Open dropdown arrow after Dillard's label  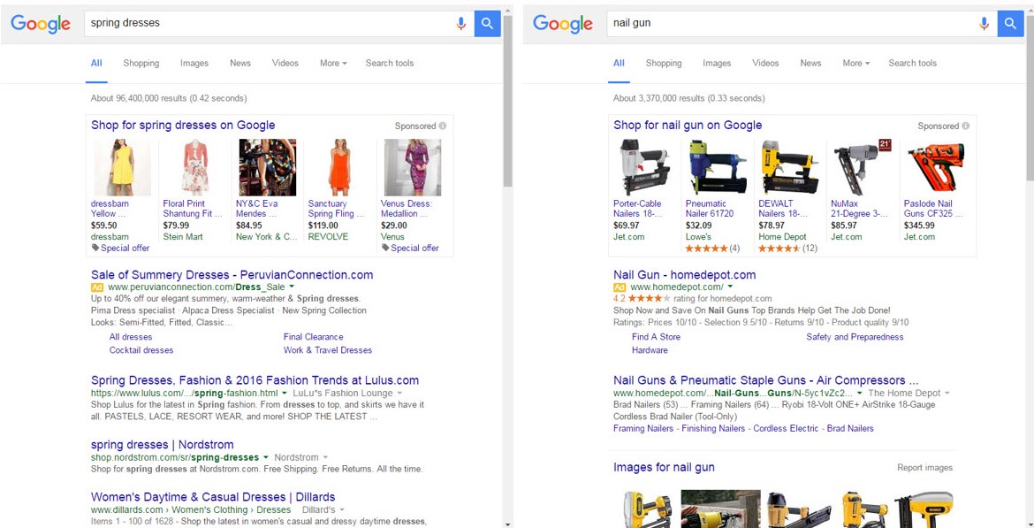(x=342, y=510)
